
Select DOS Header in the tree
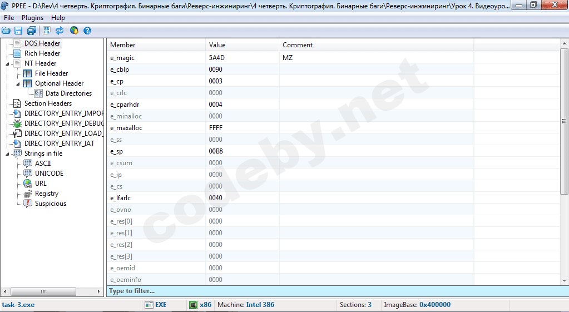42,43
